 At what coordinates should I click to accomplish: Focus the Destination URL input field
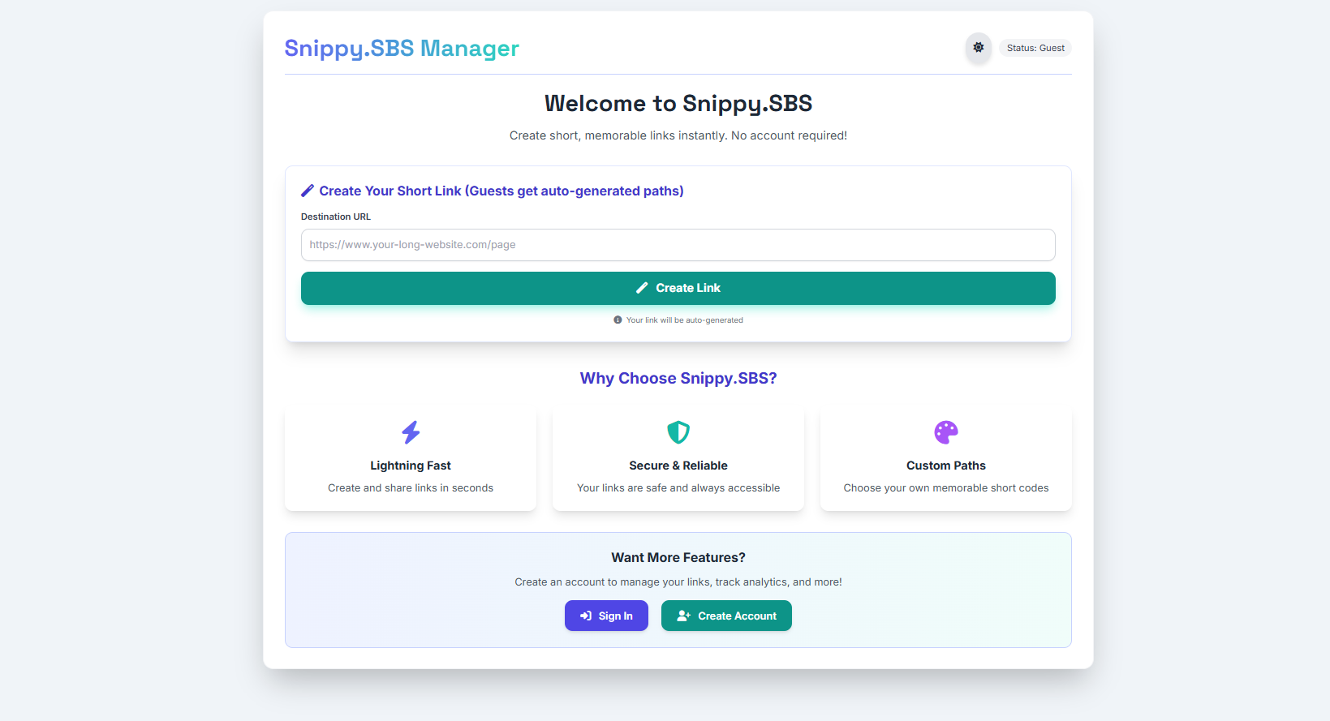[678, 245]
